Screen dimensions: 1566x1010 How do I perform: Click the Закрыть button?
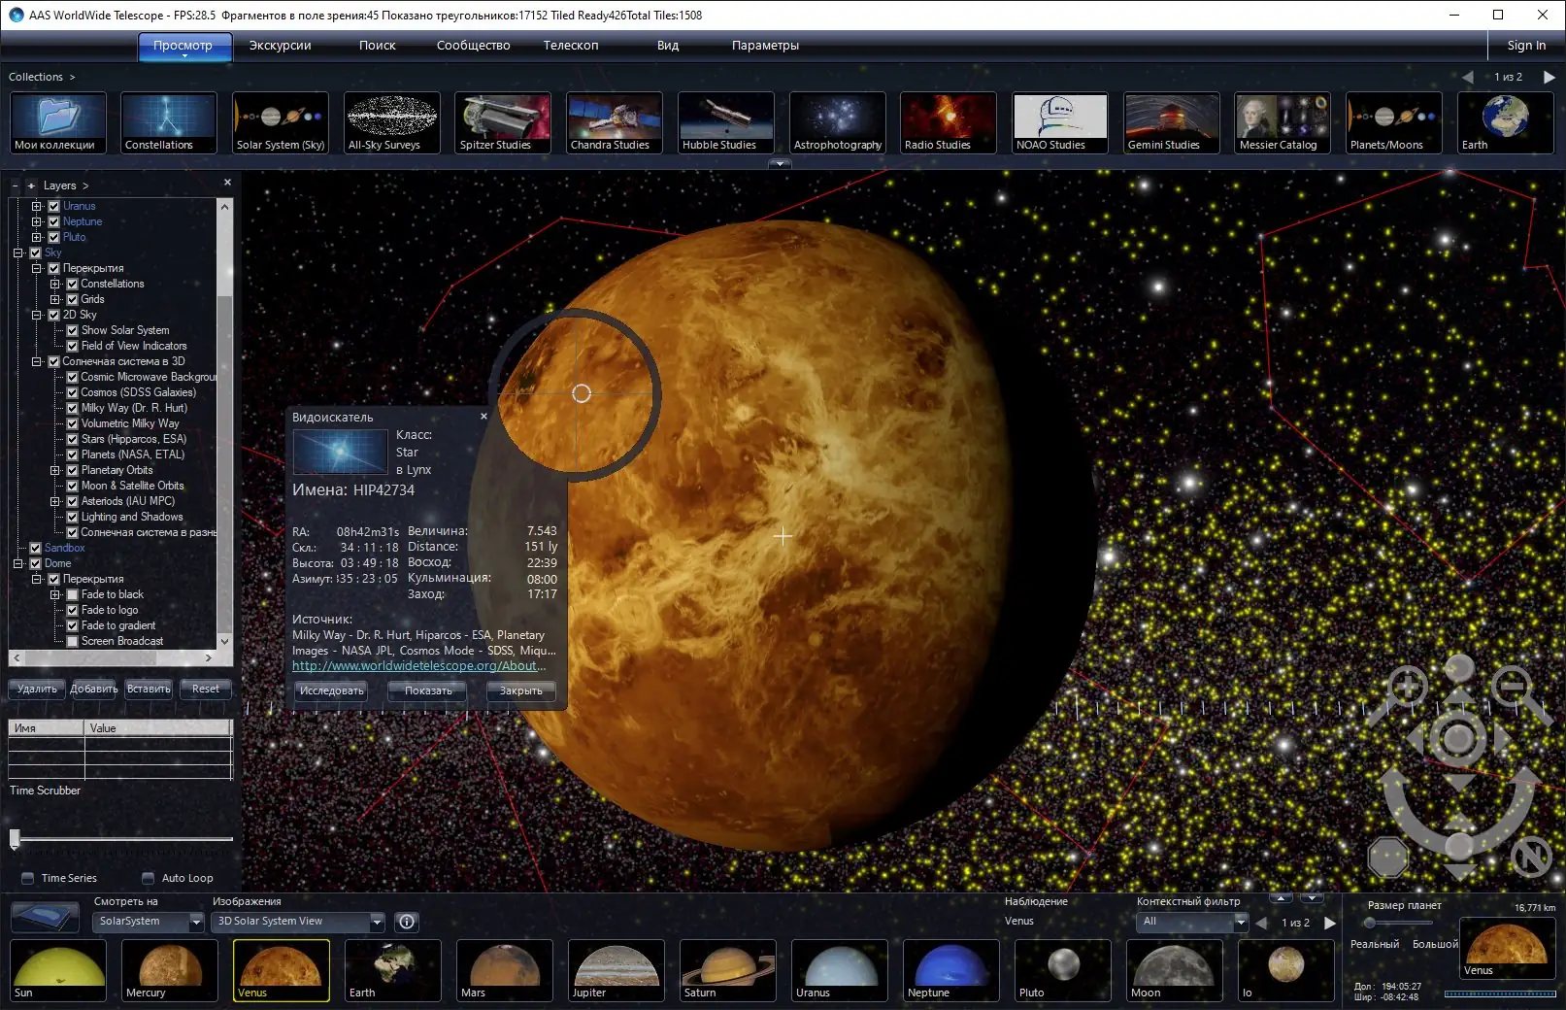pyautogui.click(x=521, y=690)
